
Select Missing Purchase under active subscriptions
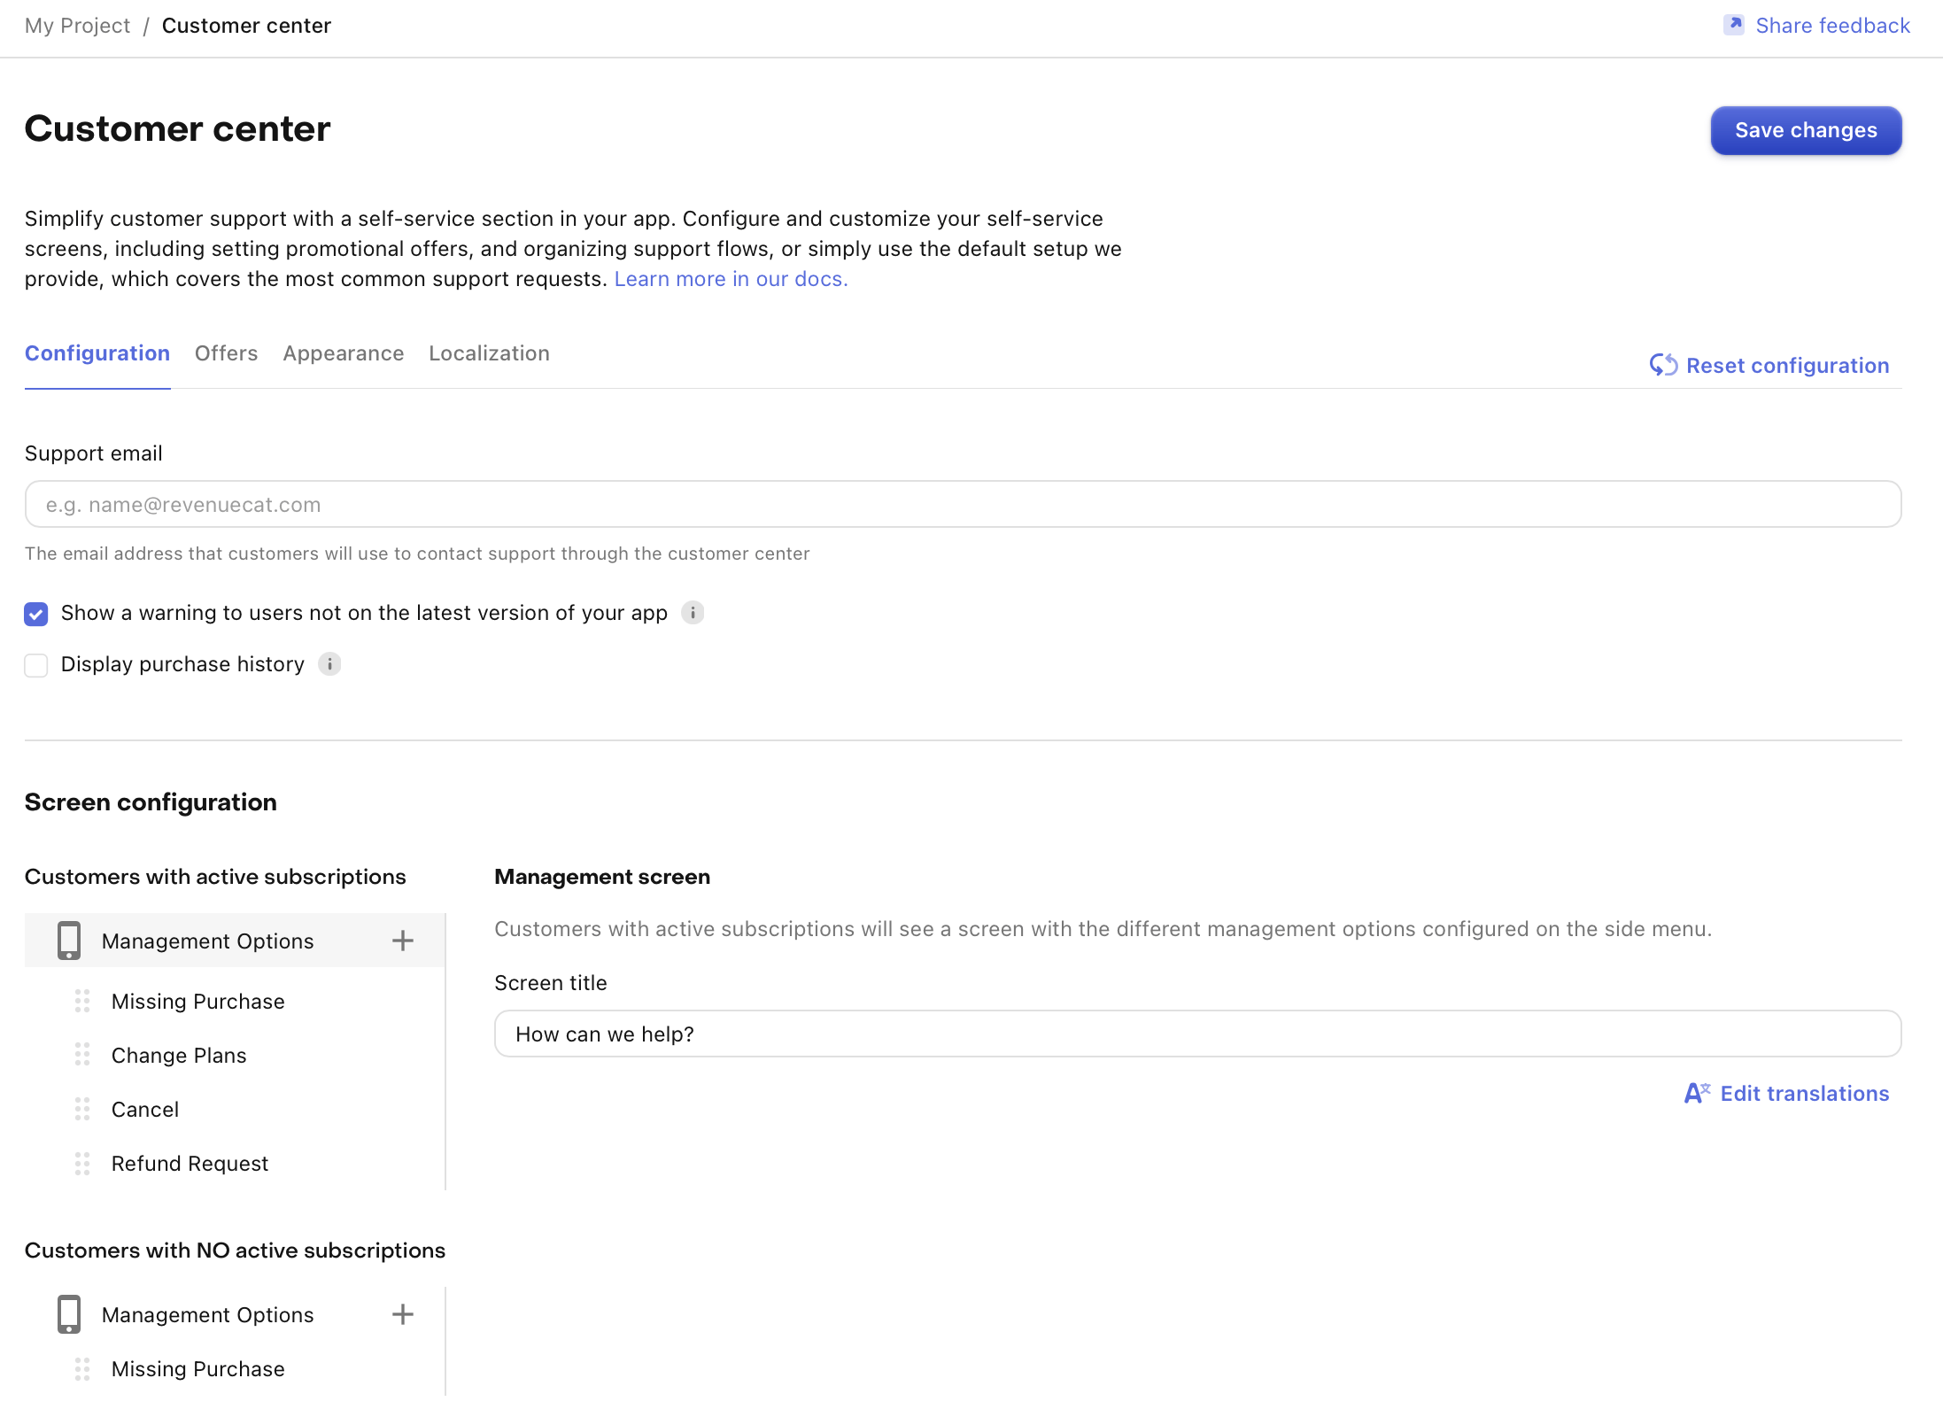(x=197, y=1001)
